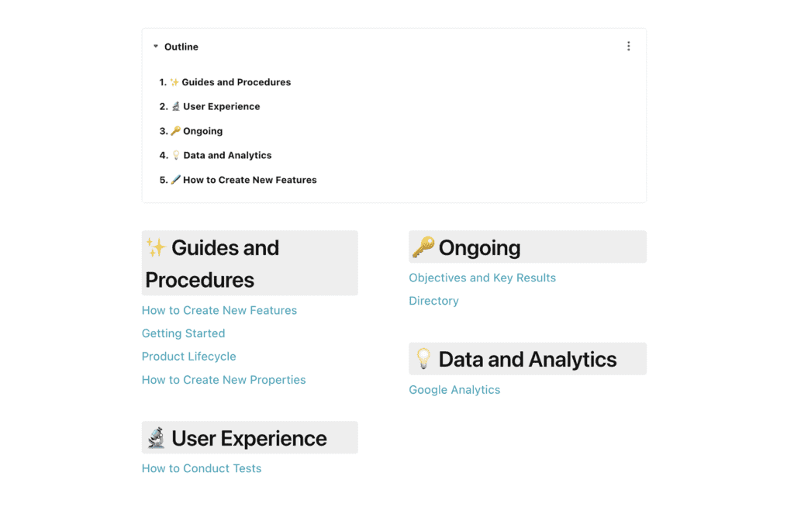Open the Outline three-dot options menu

[x=628, y=47]
